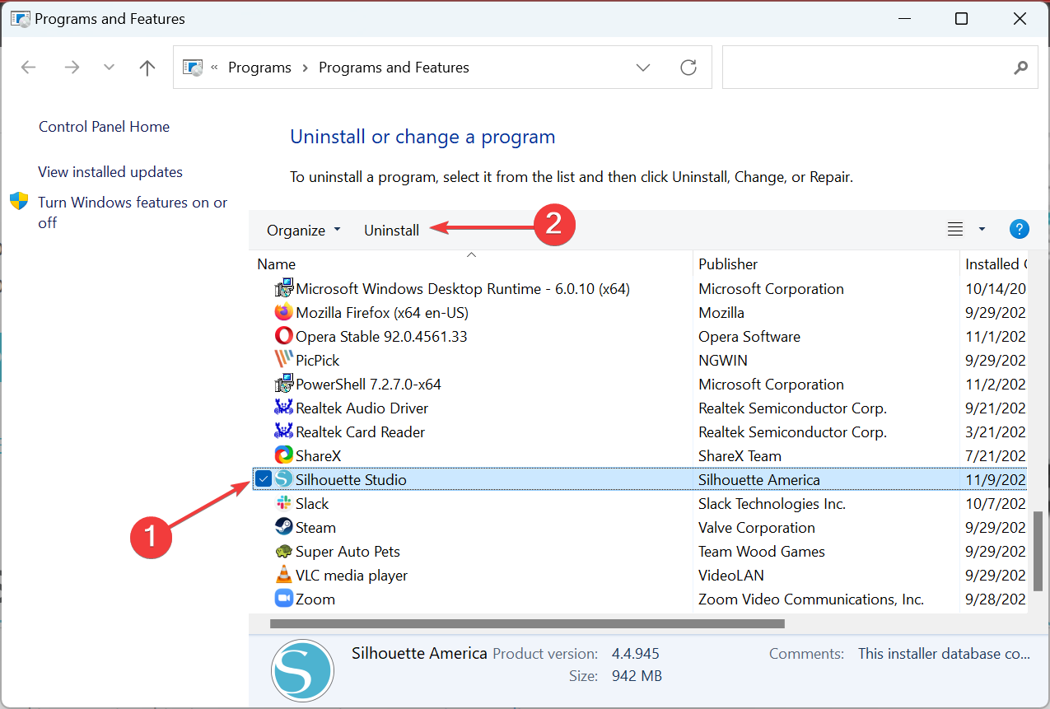The image size is (1050, 709).
Task: Click the Silhouette America publisher cell
Action: 759,479
